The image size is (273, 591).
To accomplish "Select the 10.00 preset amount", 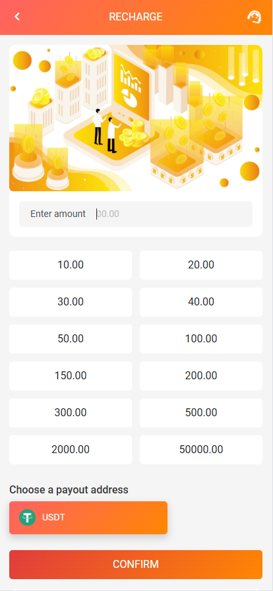I will [71, 265].
